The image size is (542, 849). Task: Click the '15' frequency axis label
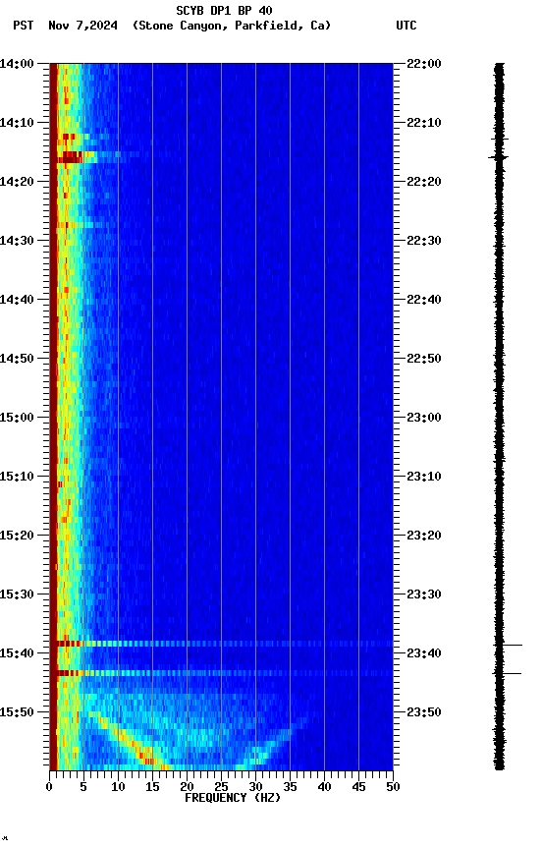tap(152, 787)
